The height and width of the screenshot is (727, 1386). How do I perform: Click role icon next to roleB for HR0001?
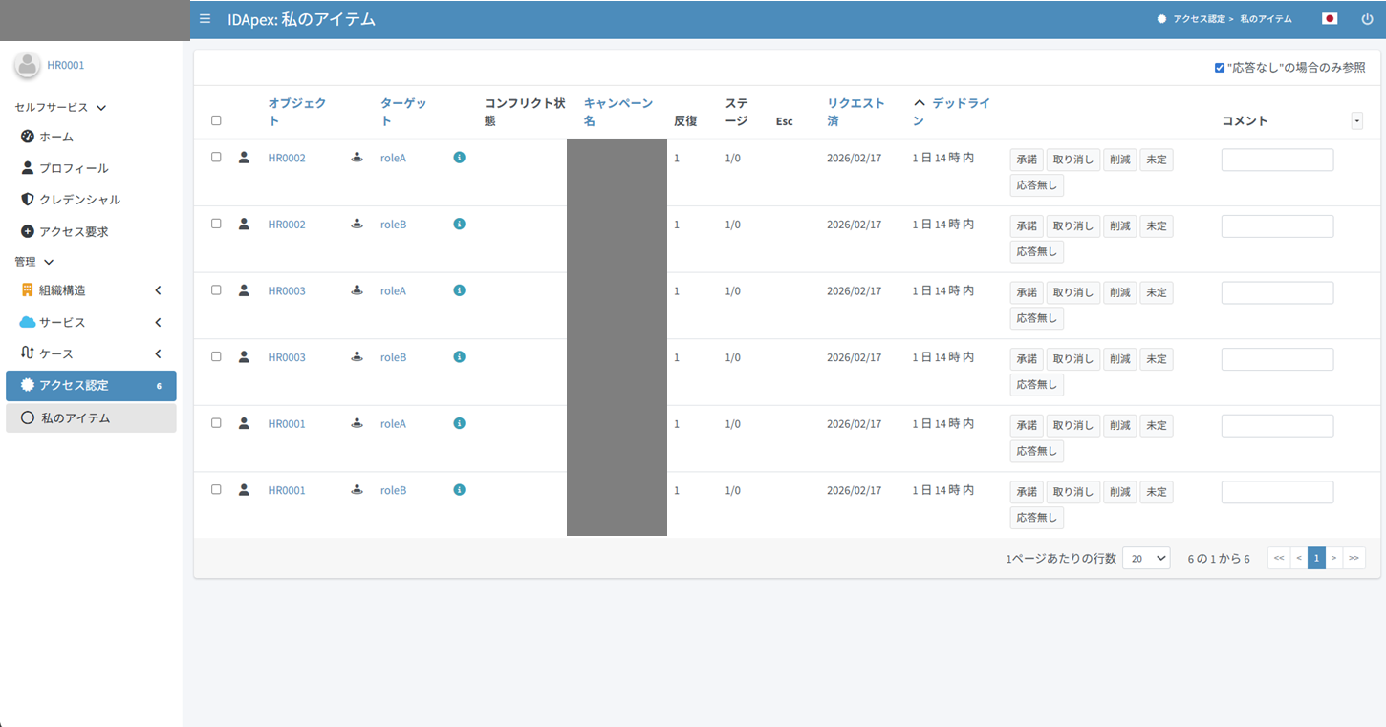click(x=357, y=489)
